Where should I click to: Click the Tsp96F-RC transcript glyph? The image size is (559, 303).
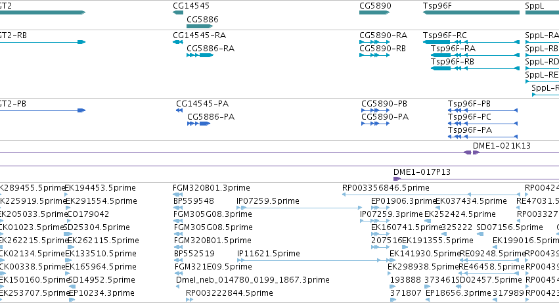(471, 42)
